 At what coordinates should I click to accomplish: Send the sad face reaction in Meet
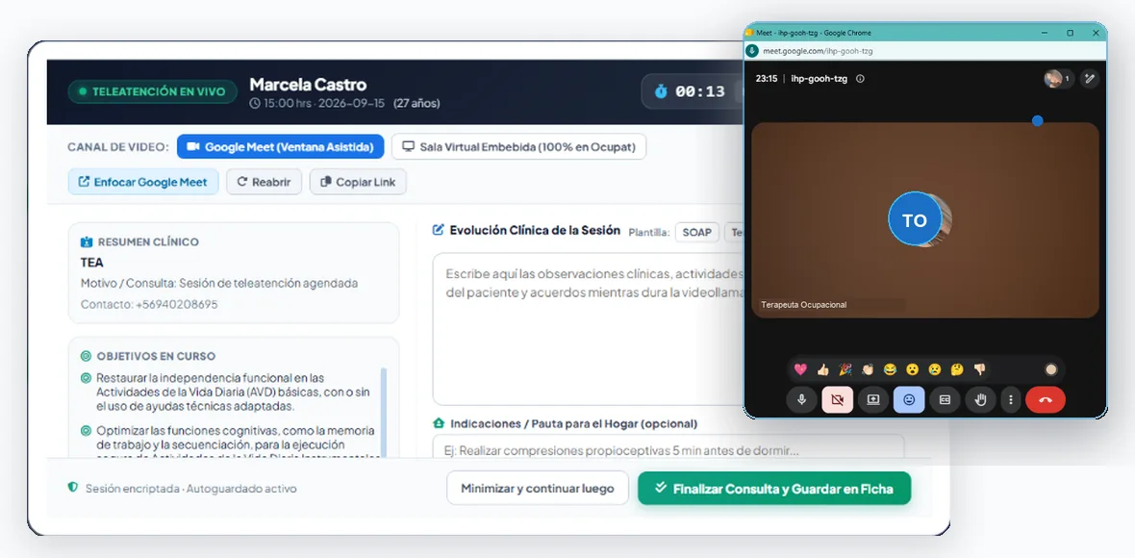click(935, 369)
